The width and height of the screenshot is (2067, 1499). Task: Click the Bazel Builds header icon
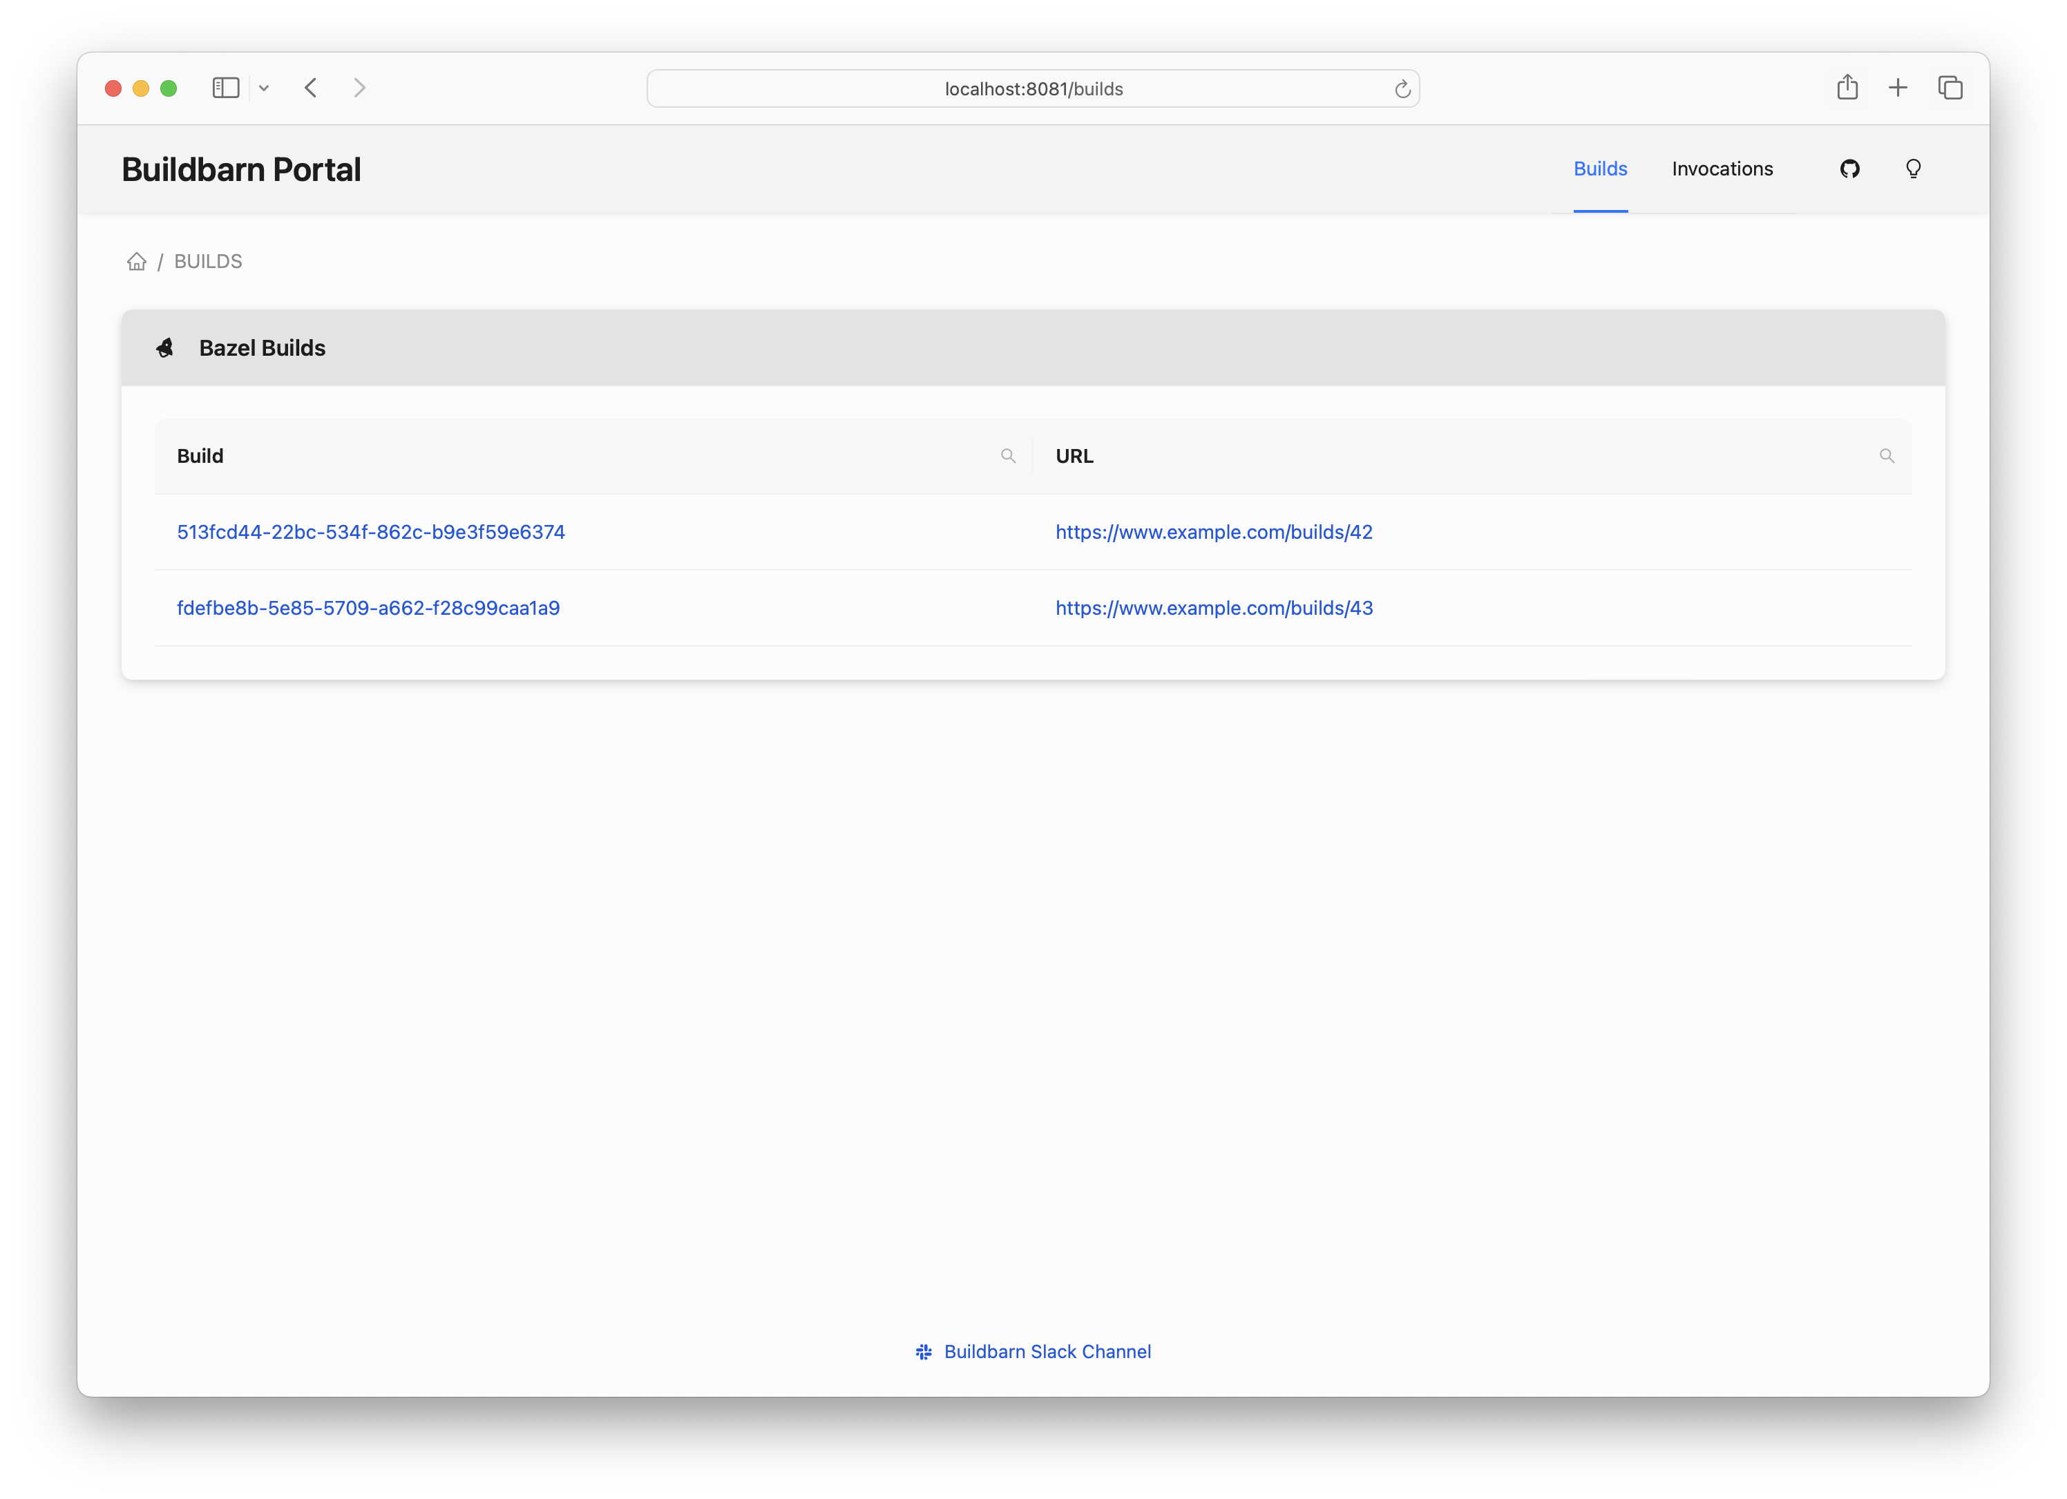tap(166, 348)
